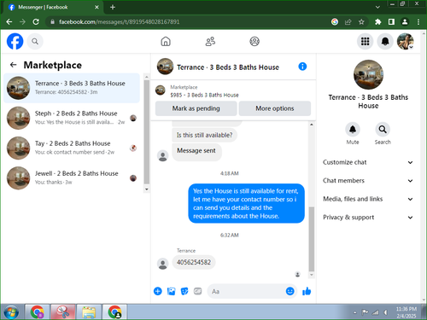Screen dimensions: 427x320
Task: Open the Chrome extensions puzzle icon
Action: pyautogui.click(x=377, y=21)
